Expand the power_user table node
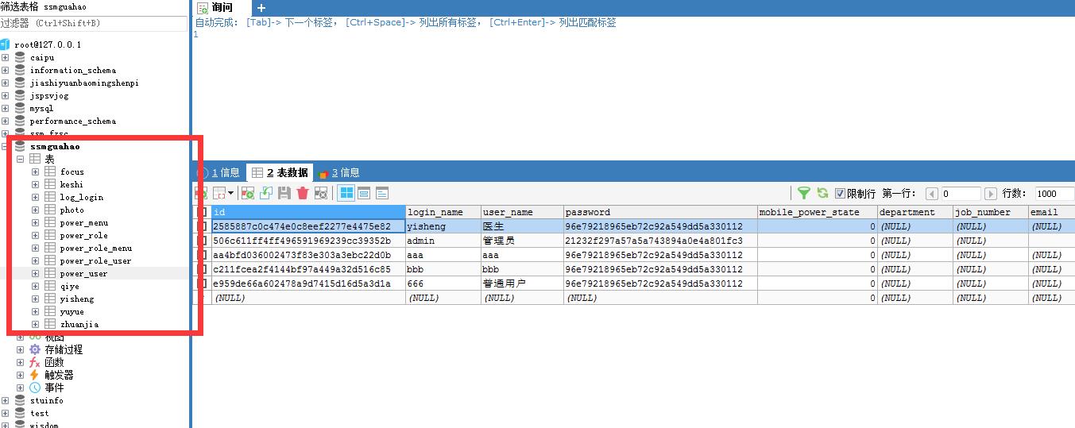Viewport: 1075px width, 428px height. pyautogui.click(x=35, y=273)
